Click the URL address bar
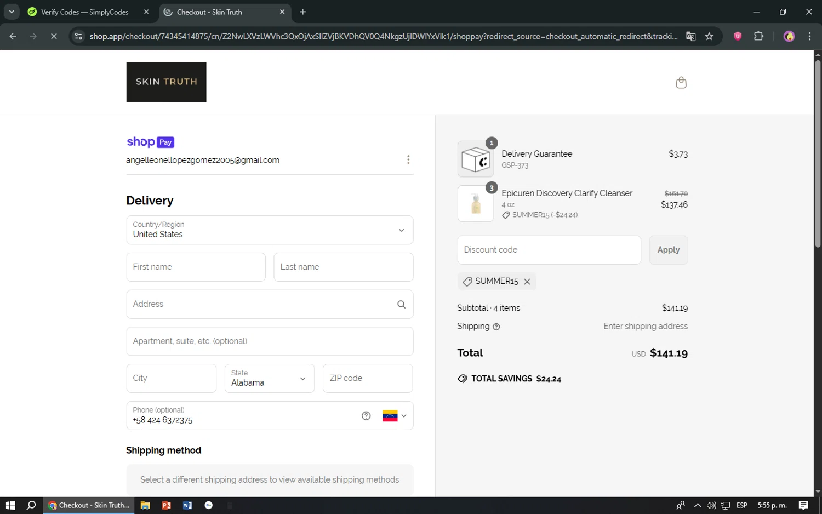 coord(384,36)
